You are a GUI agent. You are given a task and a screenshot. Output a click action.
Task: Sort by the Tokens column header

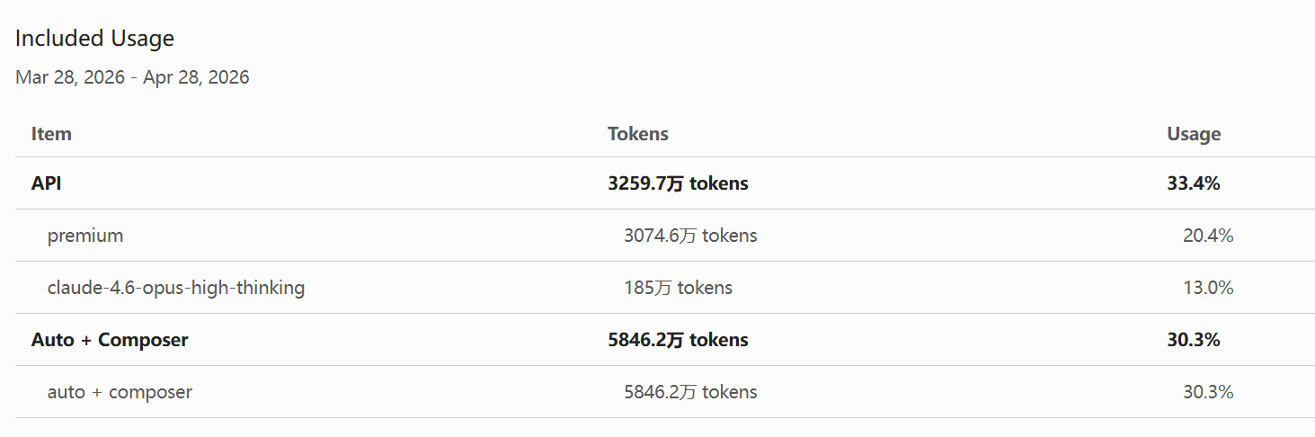click(637, 134)
